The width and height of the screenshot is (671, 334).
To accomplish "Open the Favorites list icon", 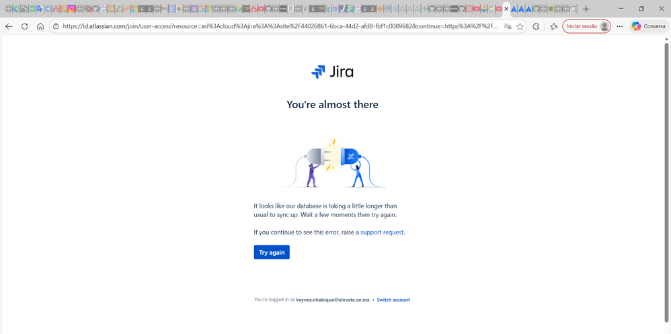I will point(554,26).
